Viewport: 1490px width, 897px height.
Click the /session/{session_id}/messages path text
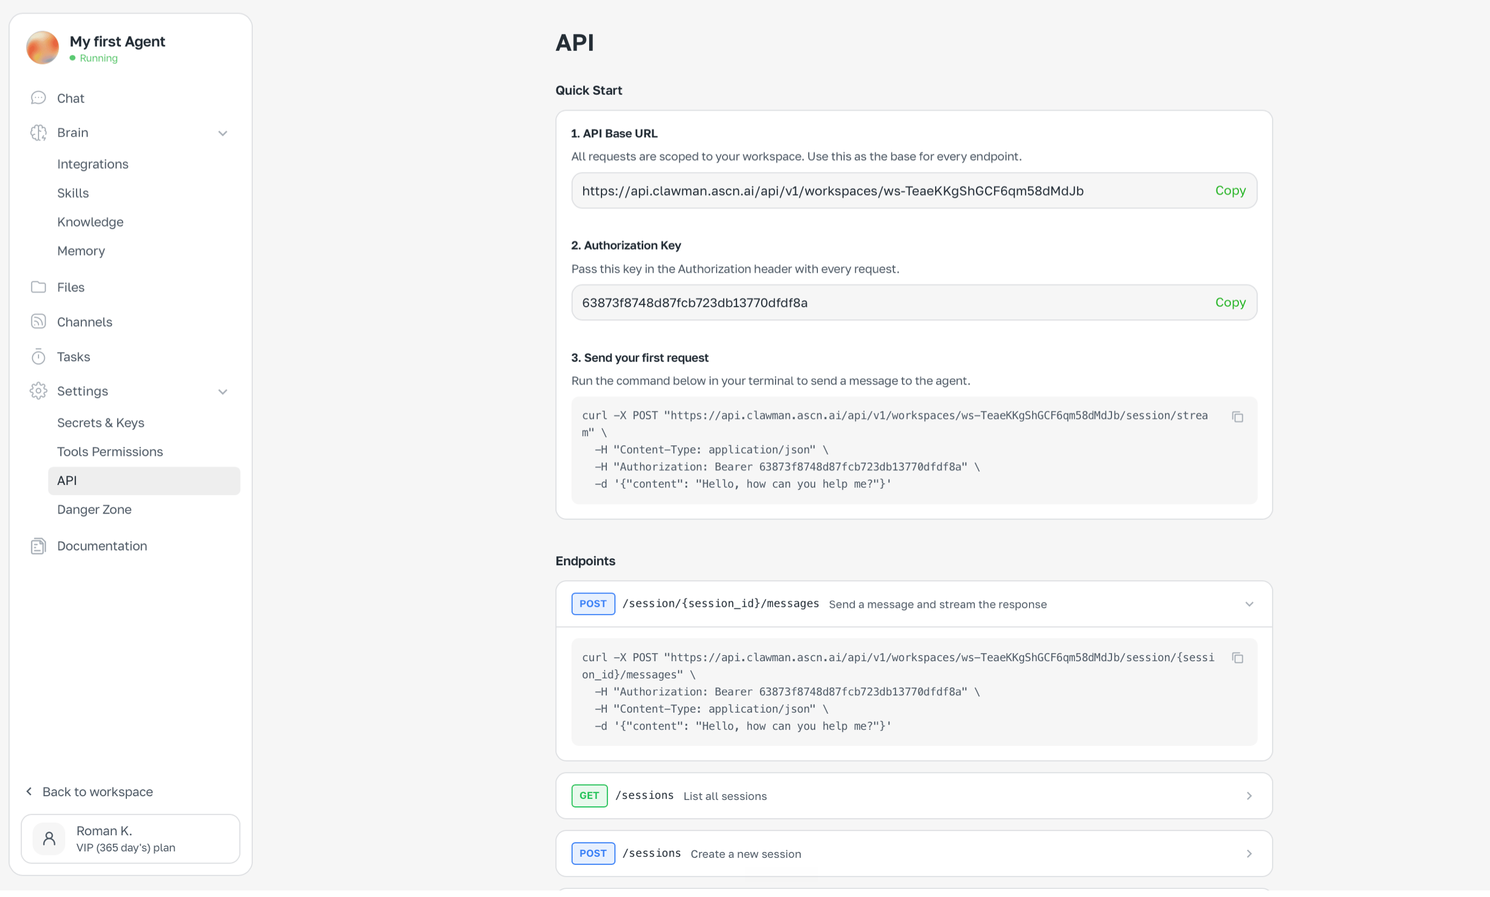[x=720, y=603]
